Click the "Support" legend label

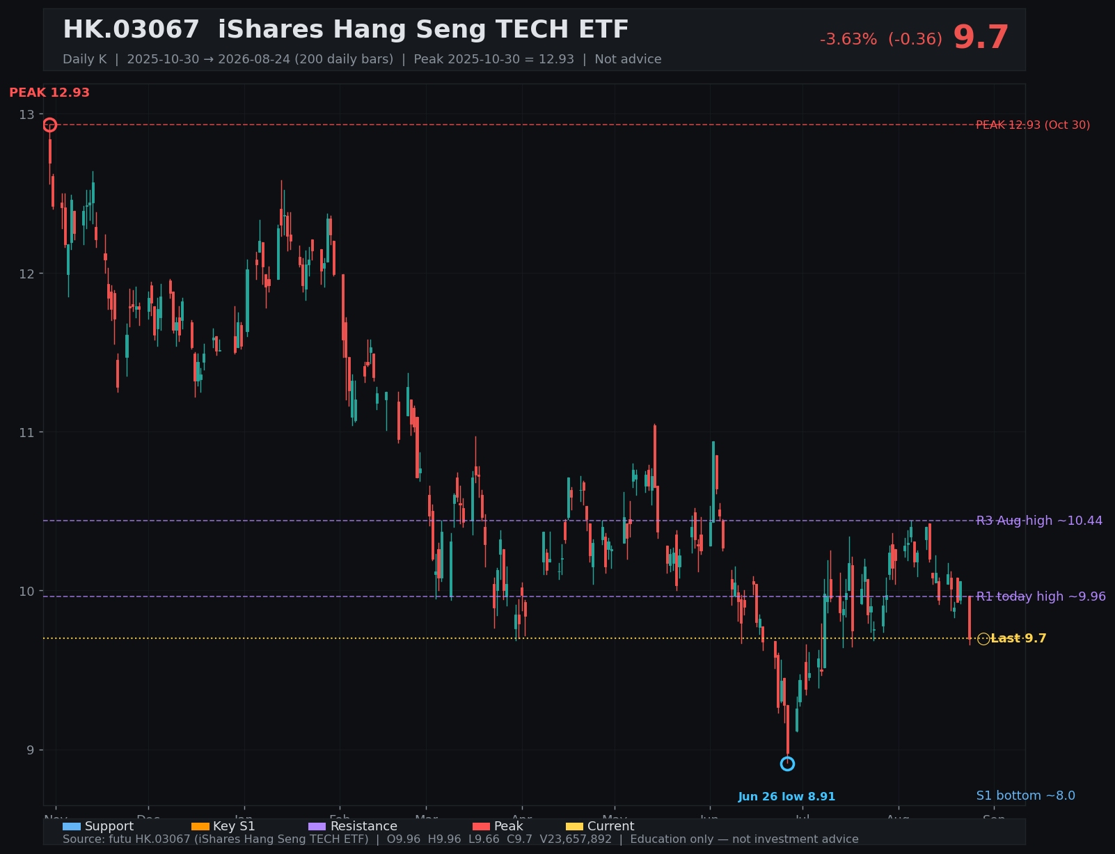point(109,826)
